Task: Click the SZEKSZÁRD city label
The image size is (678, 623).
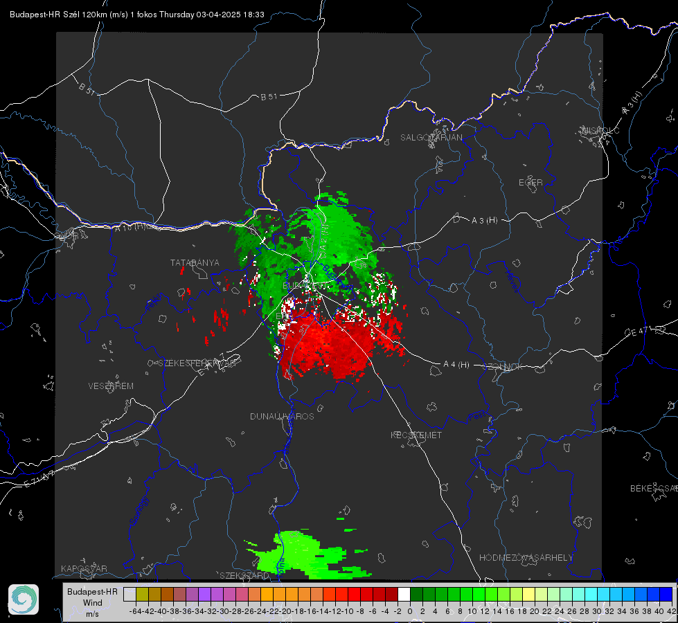Action: click(x=244, y=575)
